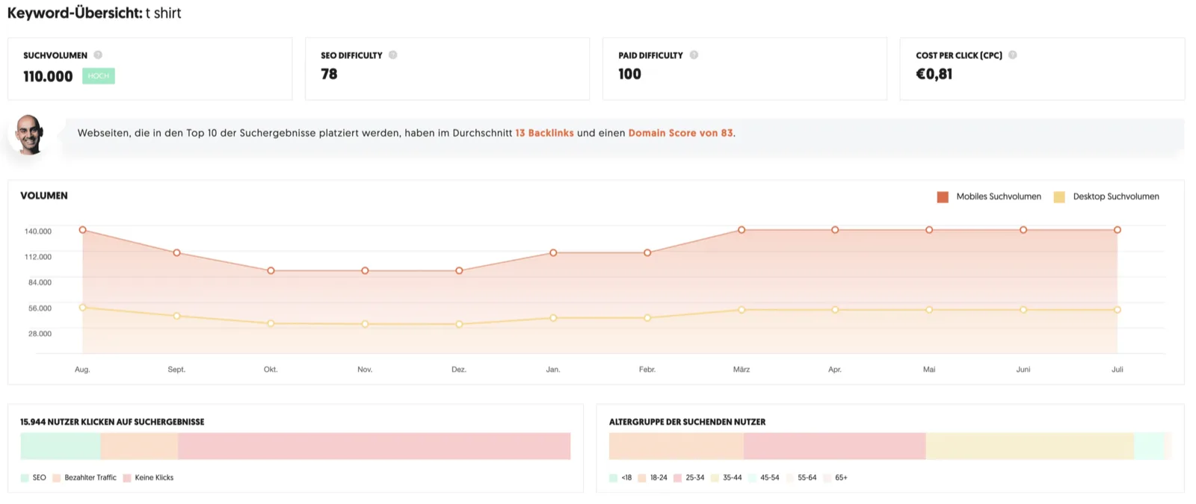1196x504 pixels.
Task: Click the 28.000 y-axis label
Action: point(40,334)
